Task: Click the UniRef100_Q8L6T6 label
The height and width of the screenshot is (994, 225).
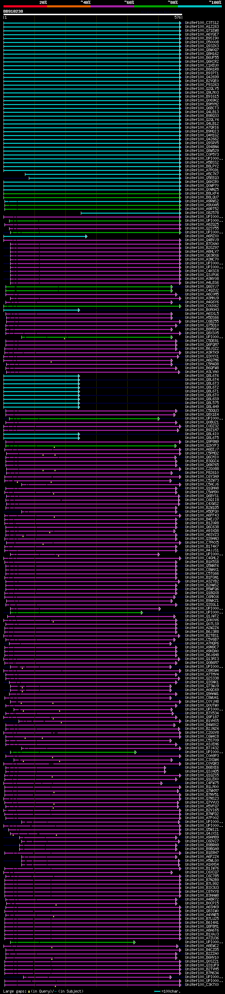Action: click(202, 376)
